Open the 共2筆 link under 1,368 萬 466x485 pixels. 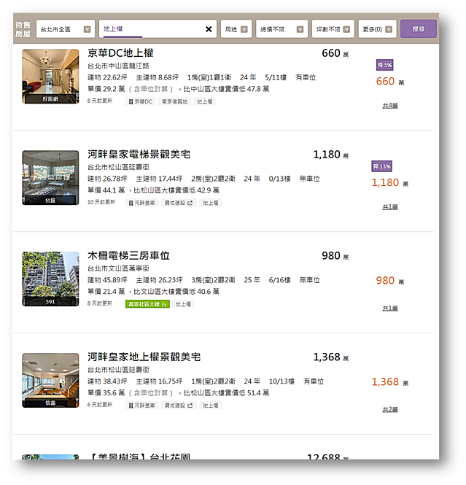point(390,410)
